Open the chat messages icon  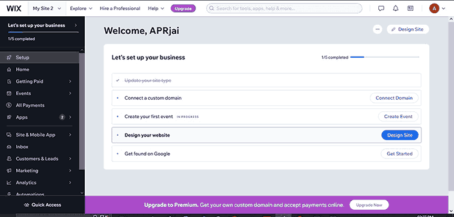point(381,8)
